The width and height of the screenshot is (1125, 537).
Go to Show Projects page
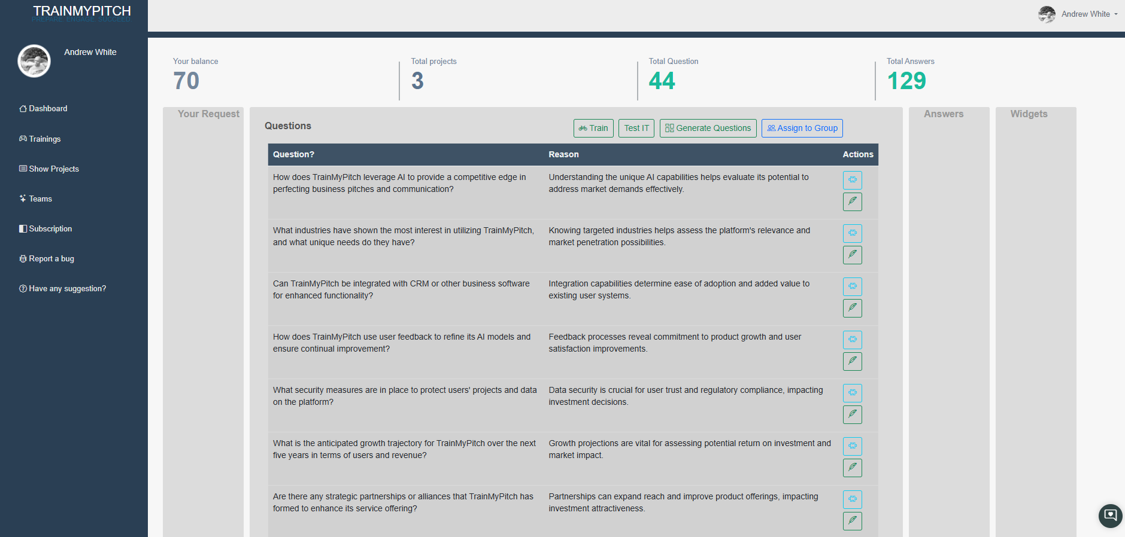(49, 169)
